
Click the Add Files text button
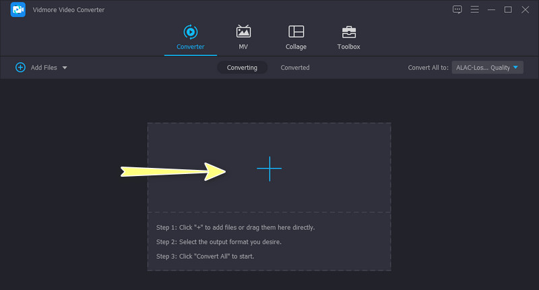(x=44, y=67)
